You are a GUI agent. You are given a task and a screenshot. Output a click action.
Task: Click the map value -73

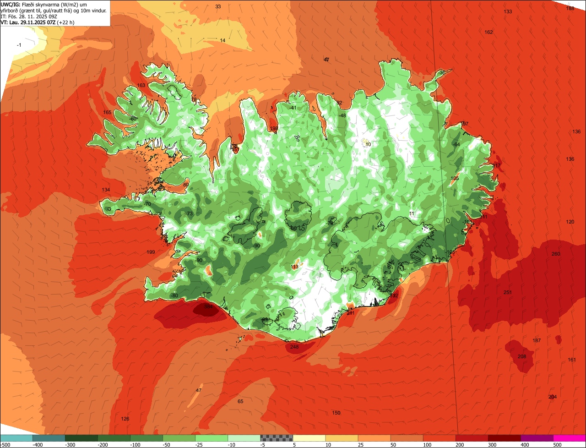(x=190, y=214)
